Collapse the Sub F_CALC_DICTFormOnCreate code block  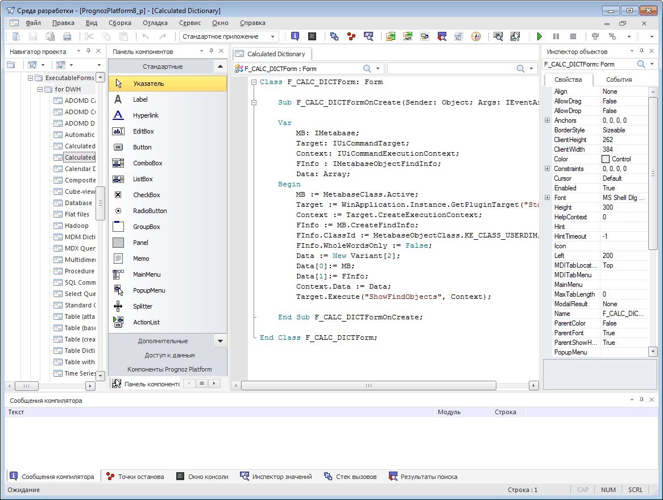coord(254,103)
